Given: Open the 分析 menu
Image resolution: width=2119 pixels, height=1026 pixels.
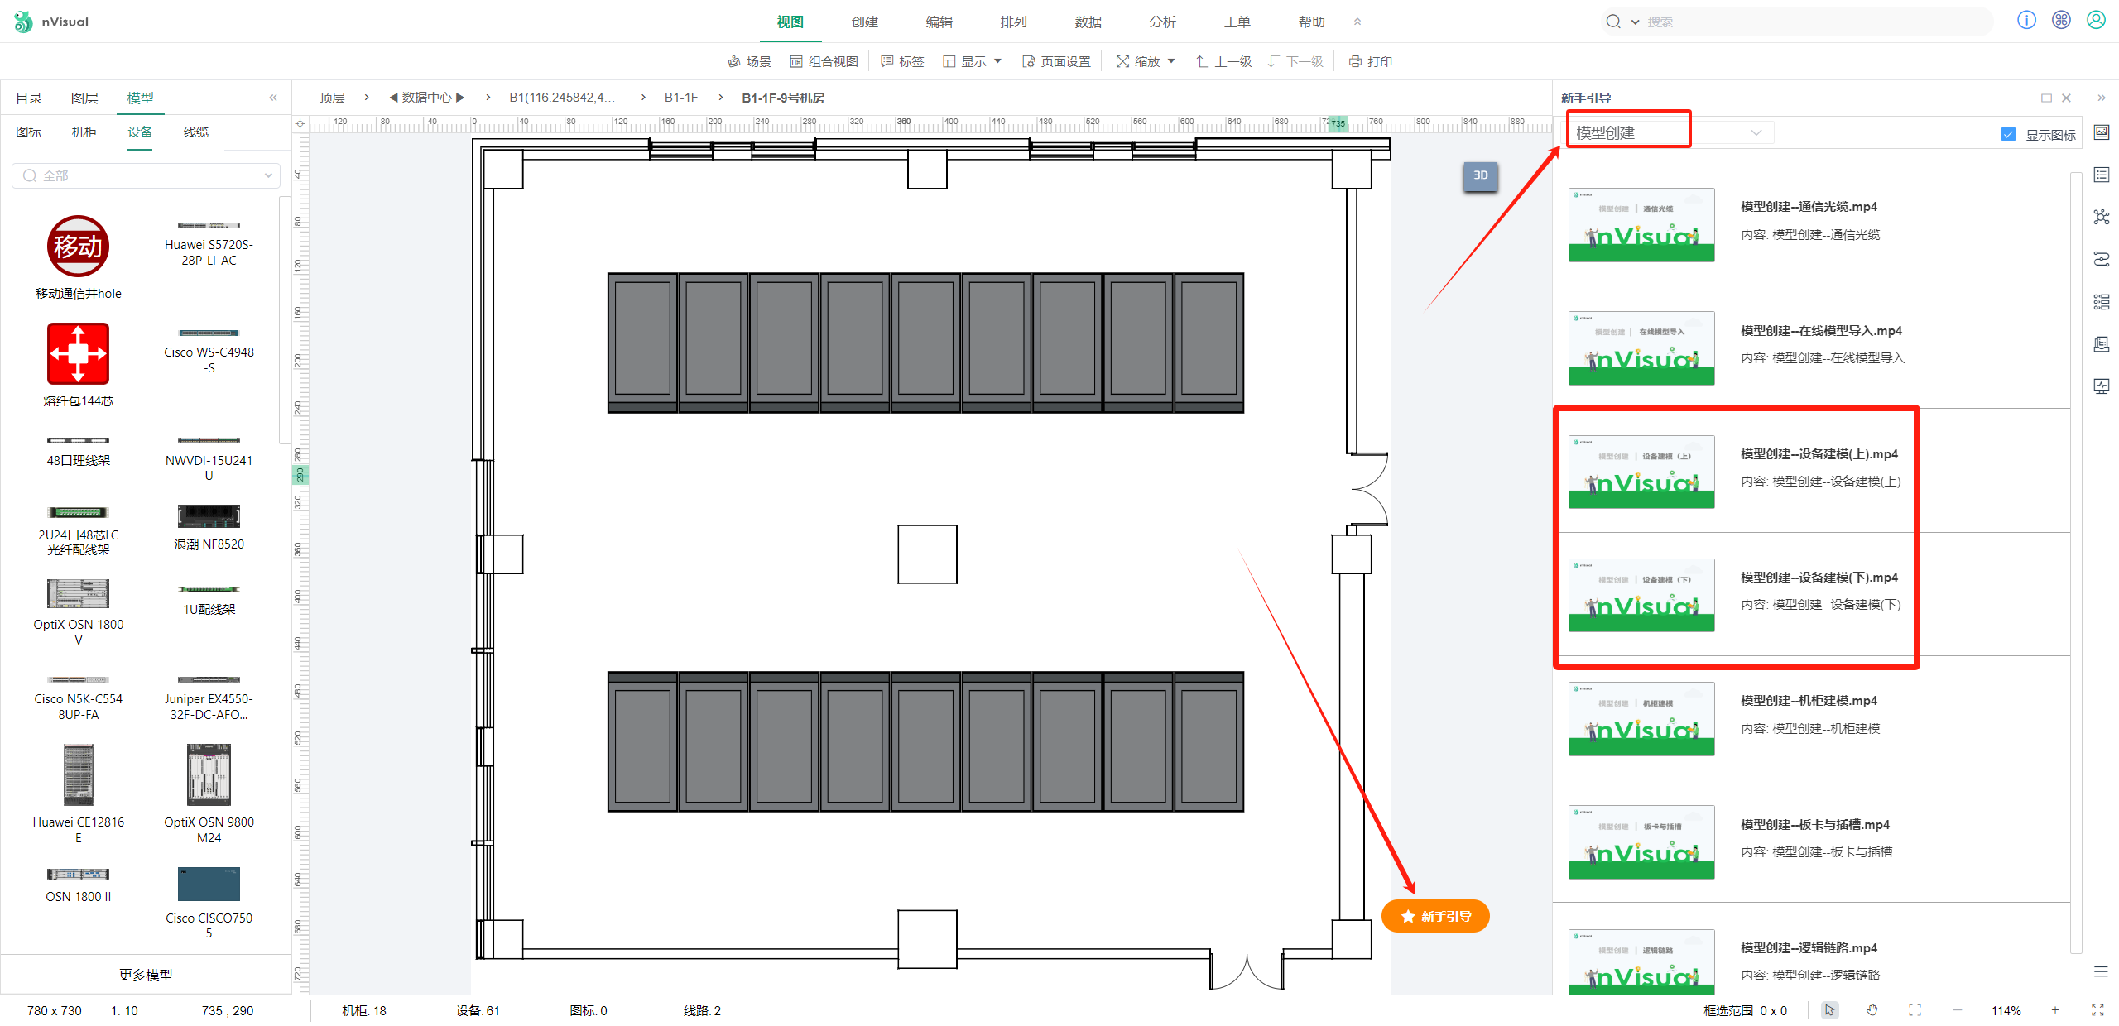Looking at the screenshot, I should click(x=1162, y=22).
